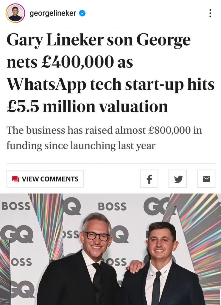Share the article on Facebook

point(149,179)
